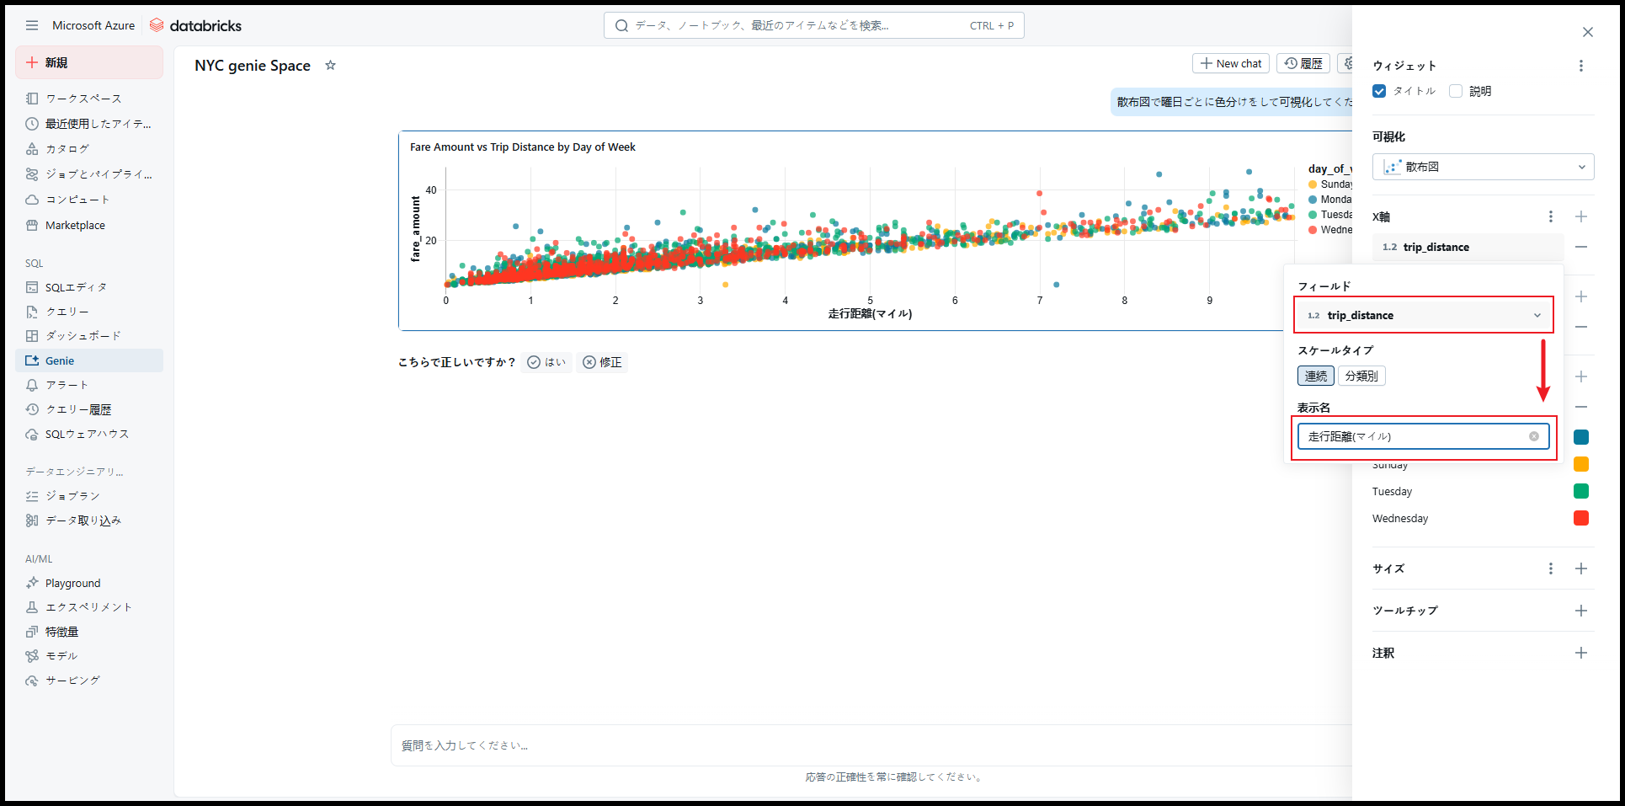Go to ダッシュボード in the sidebar
Screen dimensions: 1625x806
(x=83, y=335)
